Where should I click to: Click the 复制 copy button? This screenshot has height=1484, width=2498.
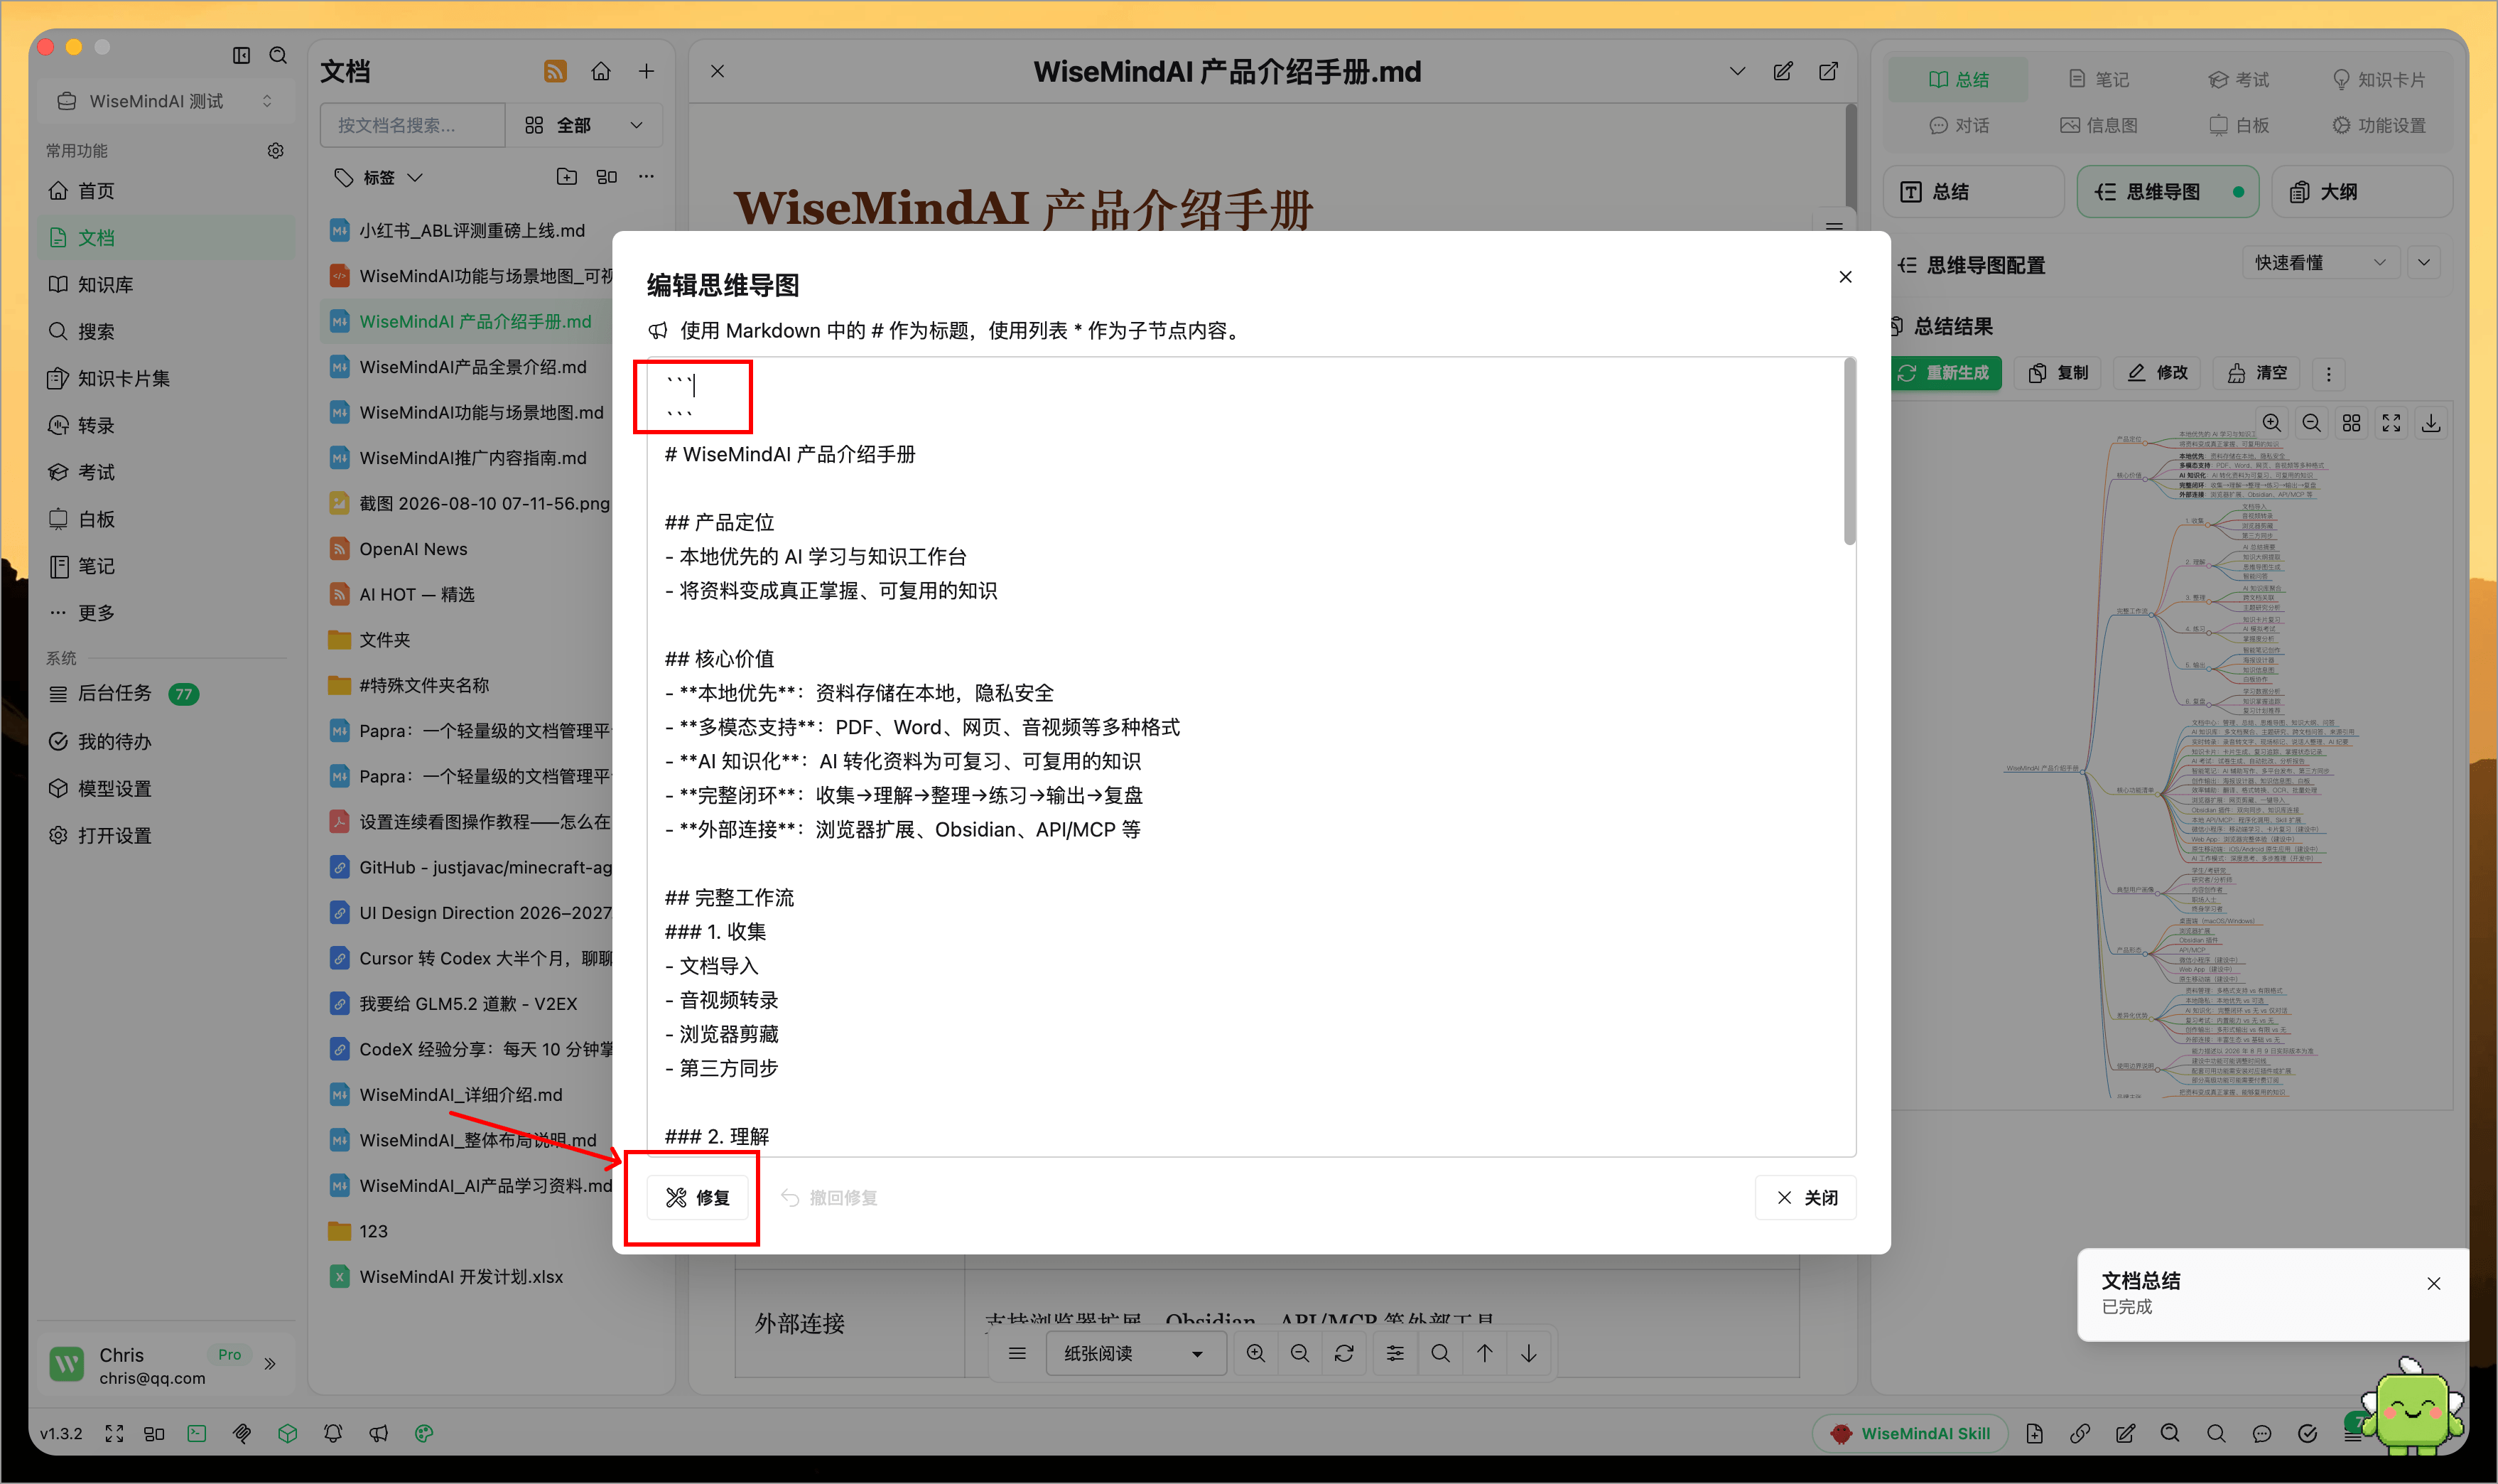[2058, 373]
